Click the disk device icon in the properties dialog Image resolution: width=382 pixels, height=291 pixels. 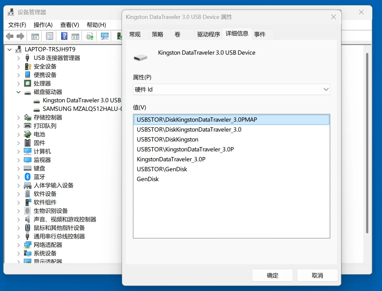click(141, 58)
